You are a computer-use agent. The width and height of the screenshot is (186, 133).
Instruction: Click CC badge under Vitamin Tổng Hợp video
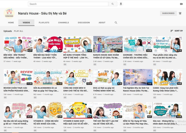coord(65,64)
